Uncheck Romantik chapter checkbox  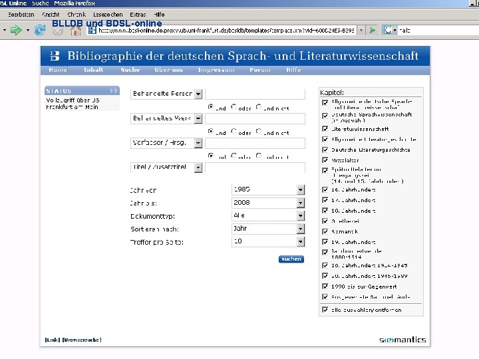coord(325,231)
